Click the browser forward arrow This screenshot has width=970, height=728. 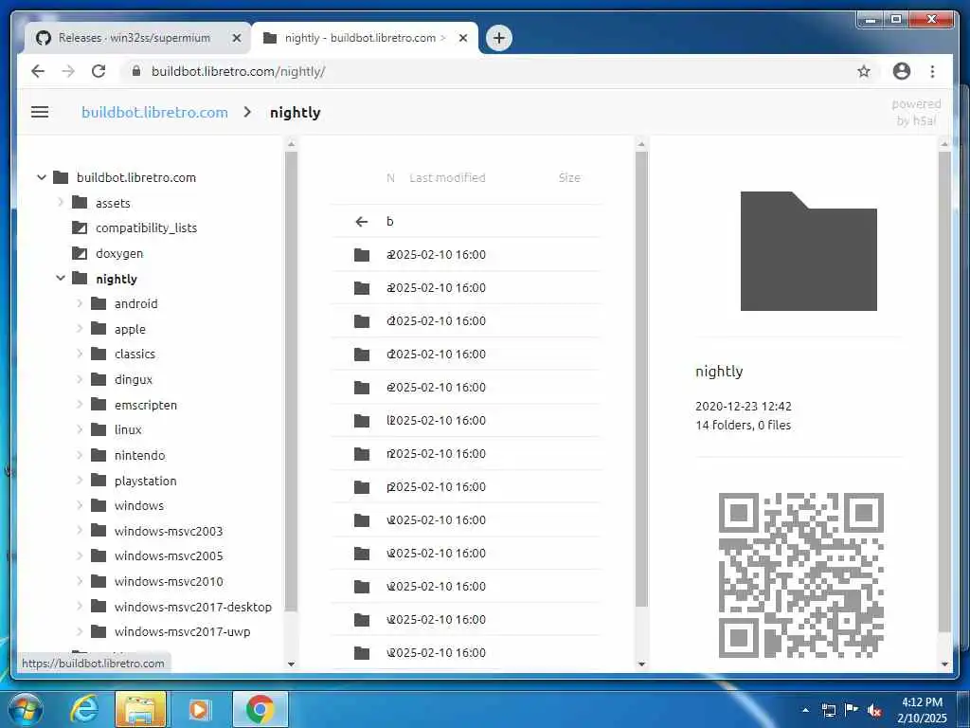point(68,71)
